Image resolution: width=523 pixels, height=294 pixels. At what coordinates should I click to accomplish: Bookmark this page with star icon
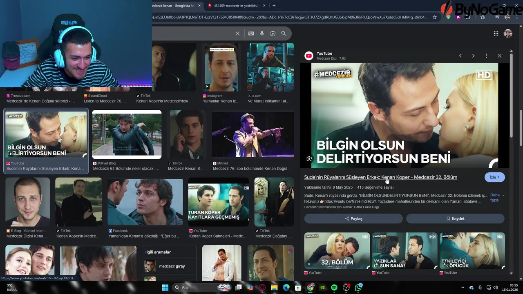435,17
